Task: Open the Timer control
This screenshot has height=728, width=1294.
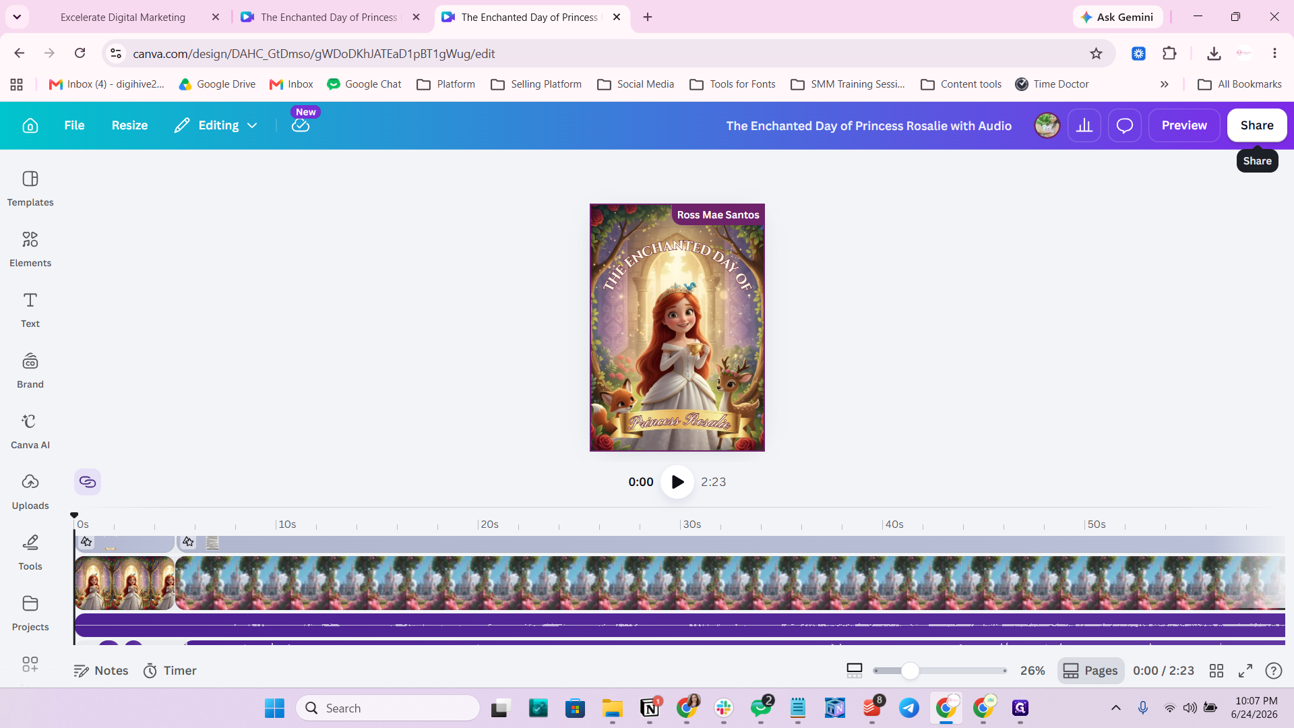Action: pyautogui.click(x=170, y=671)
